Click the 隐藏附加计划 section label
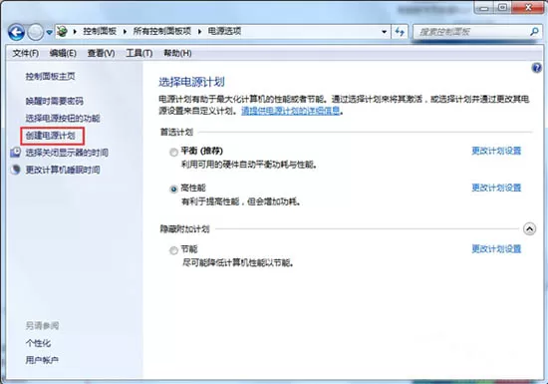 [185, 229]
